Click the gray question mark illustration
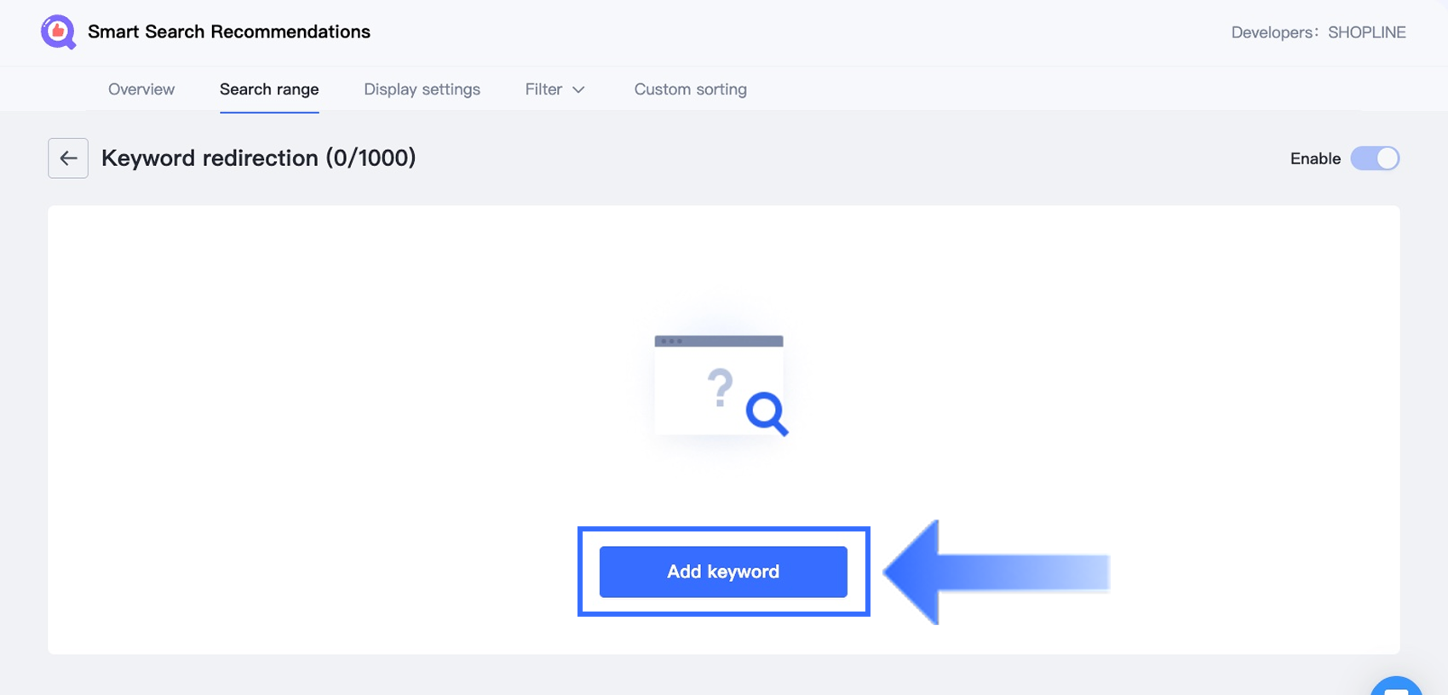The height and width of the screenshot is (695, 1448). click(721, 388)
